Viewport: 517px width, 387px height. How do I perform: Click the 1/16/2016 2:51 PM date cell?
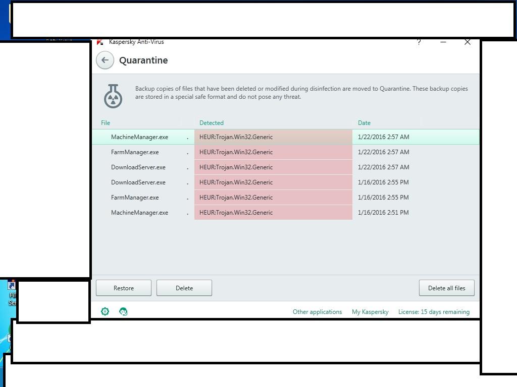pyautogui.click(x=383, y=213)
